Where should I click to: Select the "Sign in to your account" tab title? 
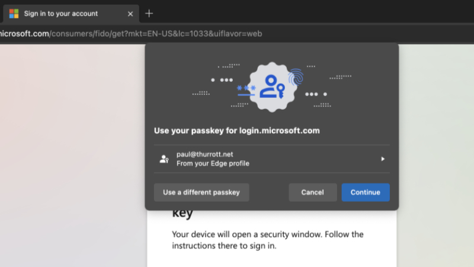click(x=61, y=14)
